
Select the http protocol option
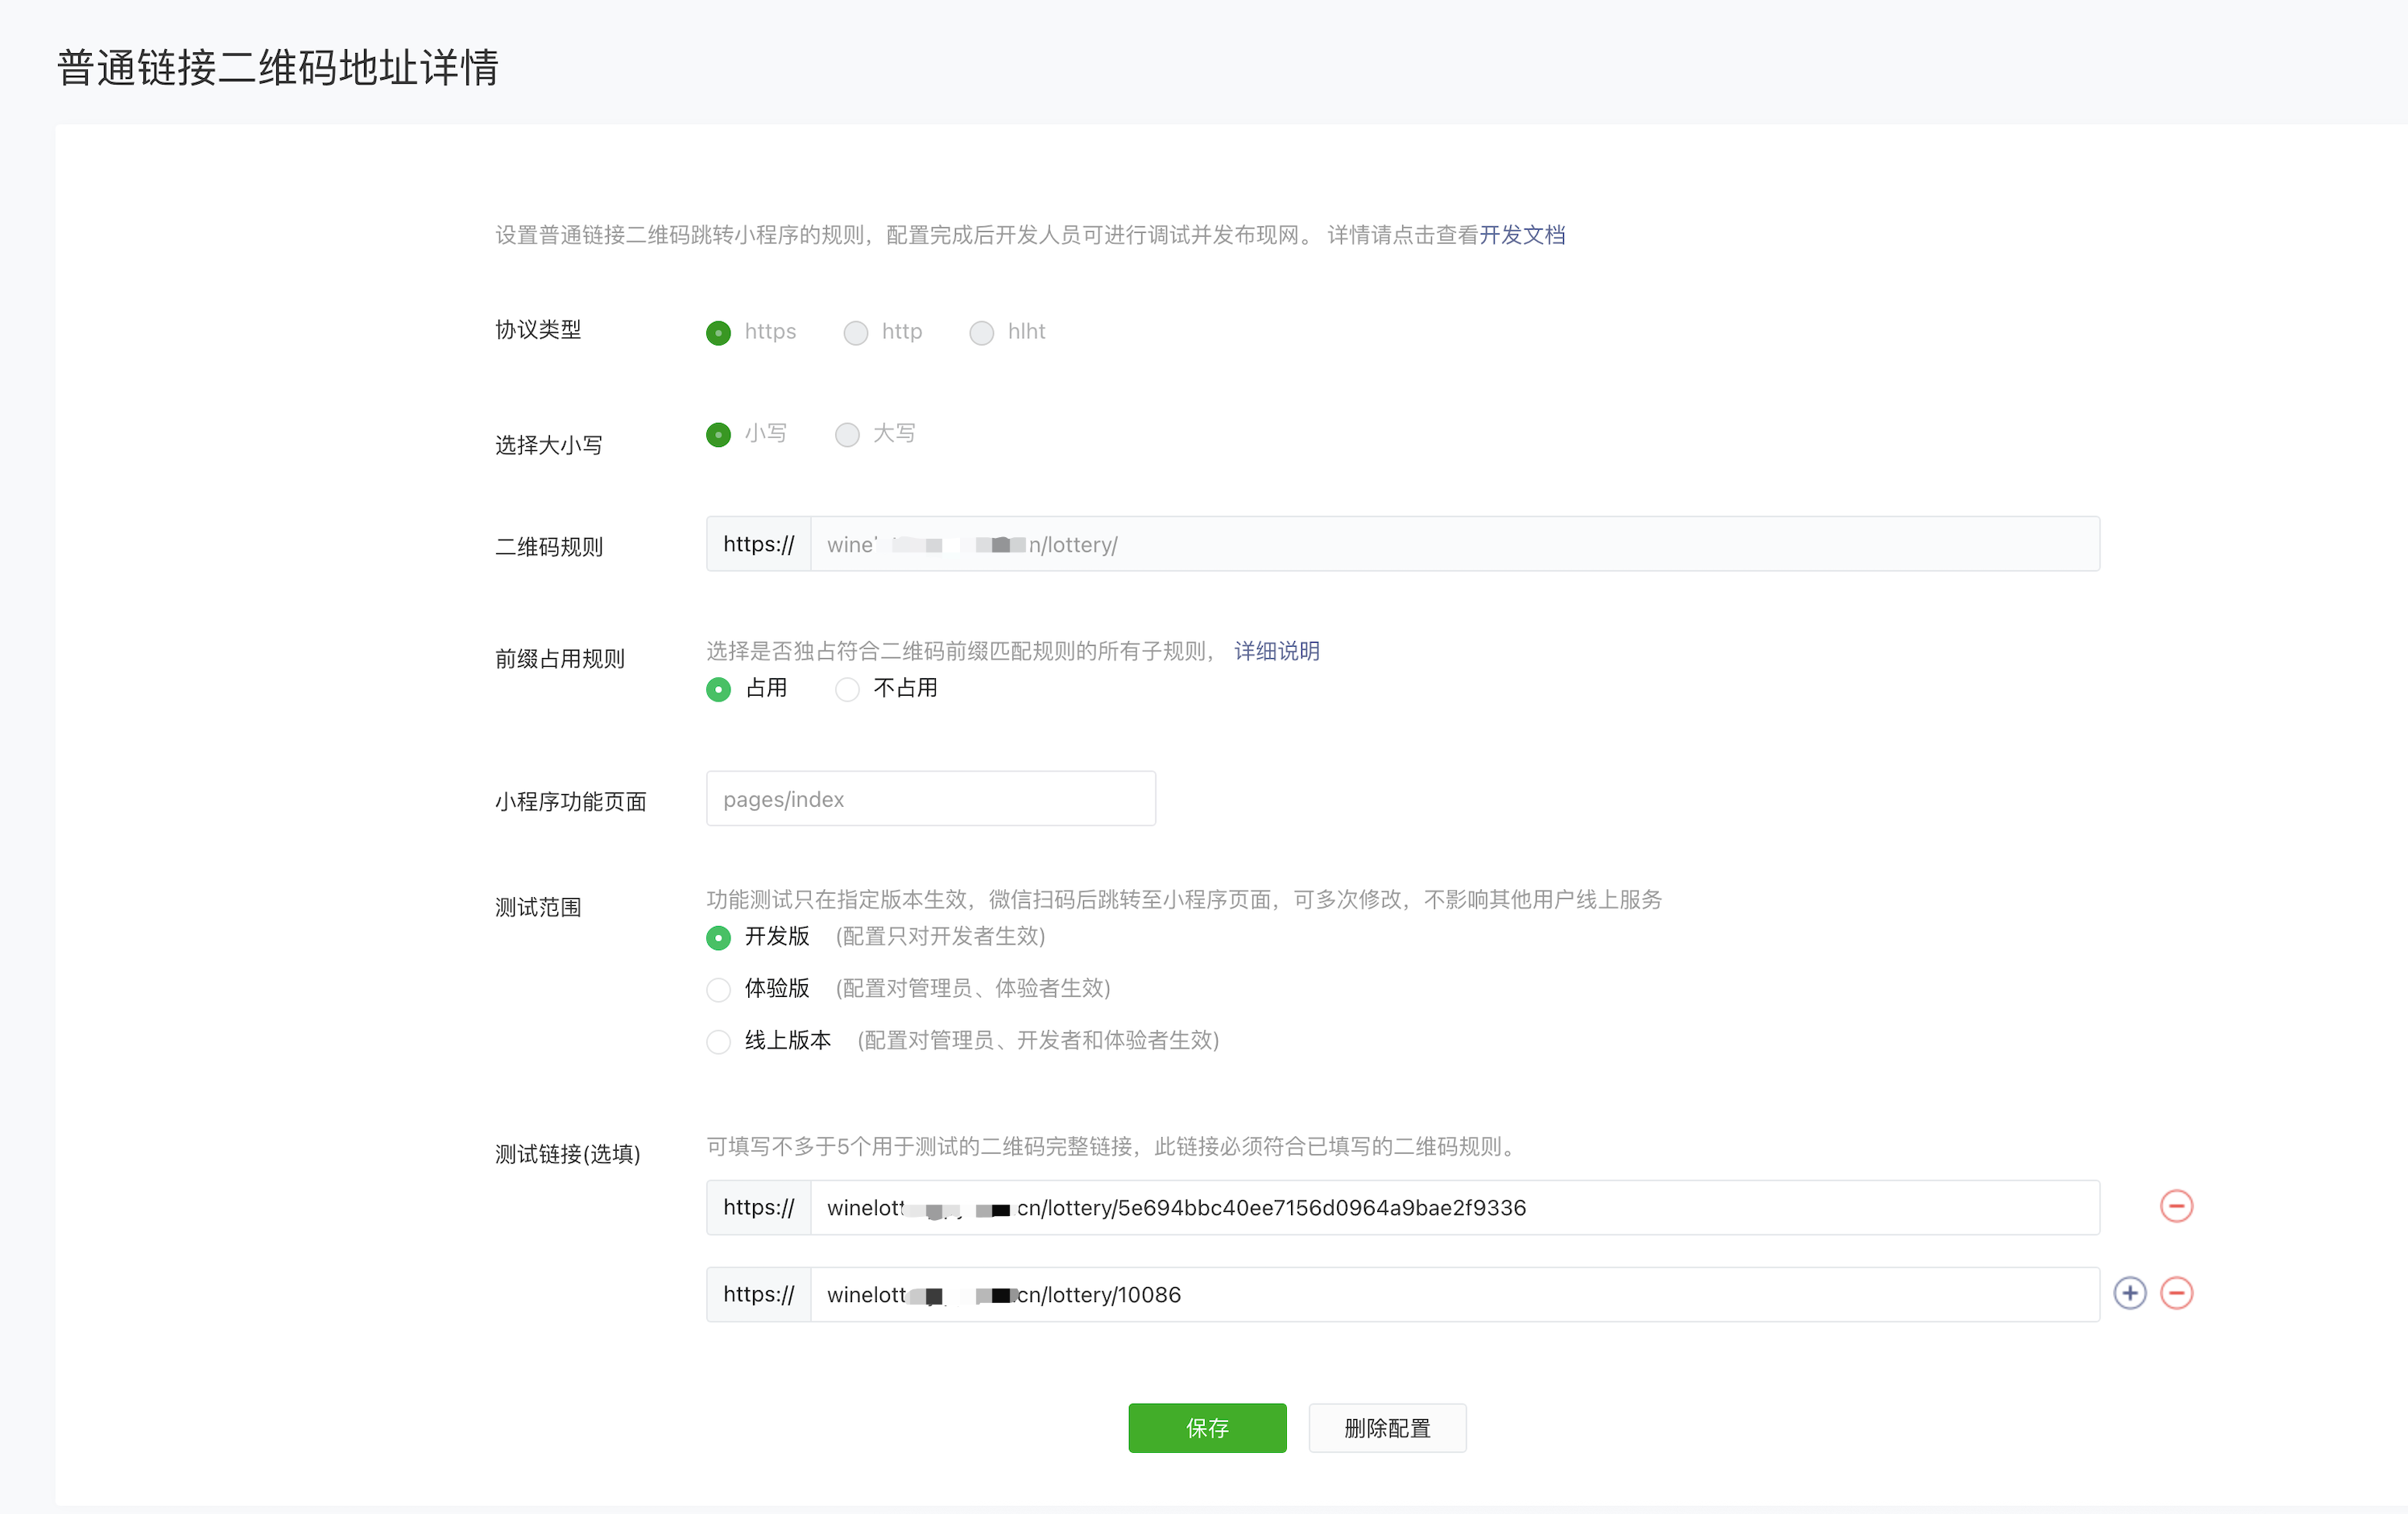(855, 332)
